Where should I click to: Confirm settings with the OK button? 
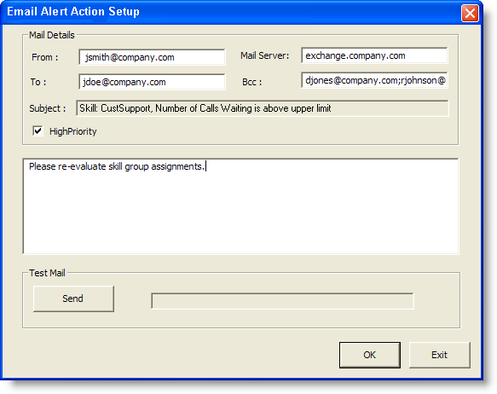pyautogui.click(x=370, y=355)
